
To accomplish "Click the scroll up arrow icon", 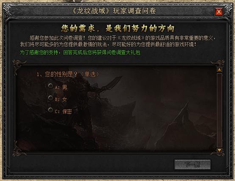I will point(219,70).
